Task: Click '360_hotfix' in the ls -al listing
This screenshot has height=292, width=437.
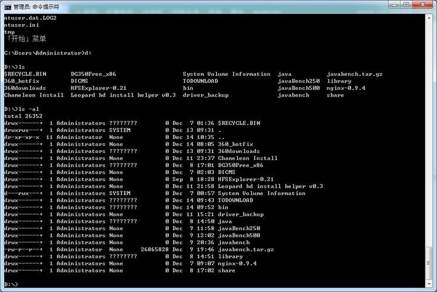Action: pos(235,144)
